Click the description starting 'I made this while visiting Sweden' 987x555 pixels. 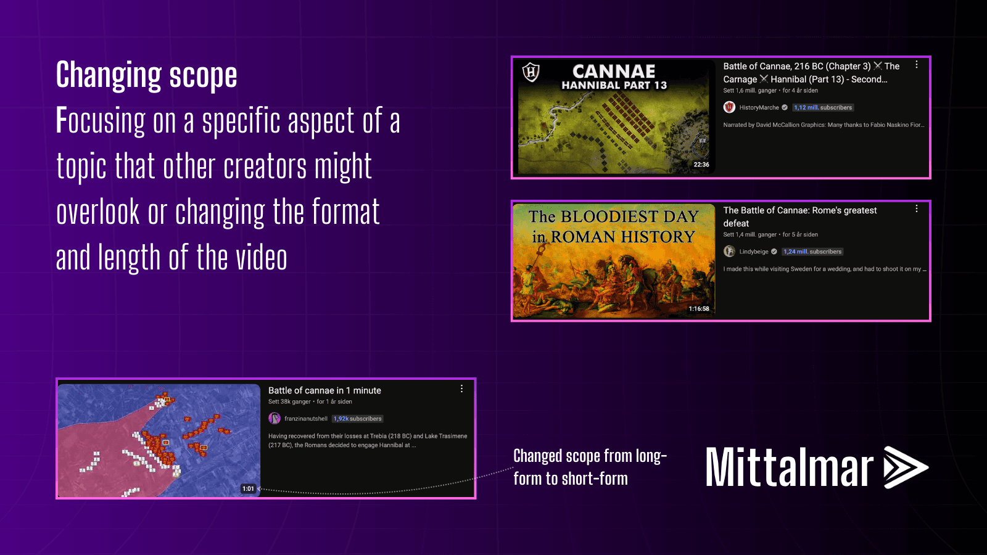825,269
